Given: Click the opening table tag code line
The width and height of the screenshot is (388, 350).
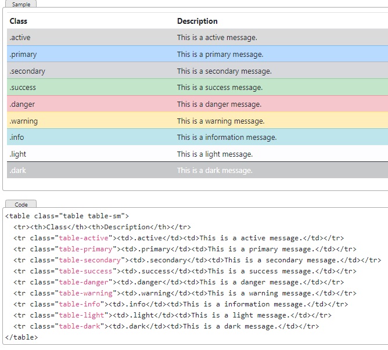Looking at the screenshot, I should tap(63, 216).
